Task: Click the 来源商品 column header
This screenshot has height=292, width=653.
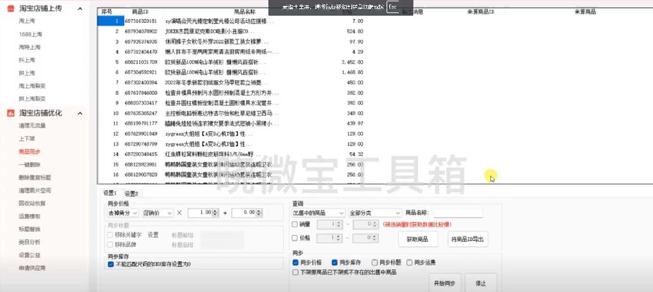Action: click(584, 12)
